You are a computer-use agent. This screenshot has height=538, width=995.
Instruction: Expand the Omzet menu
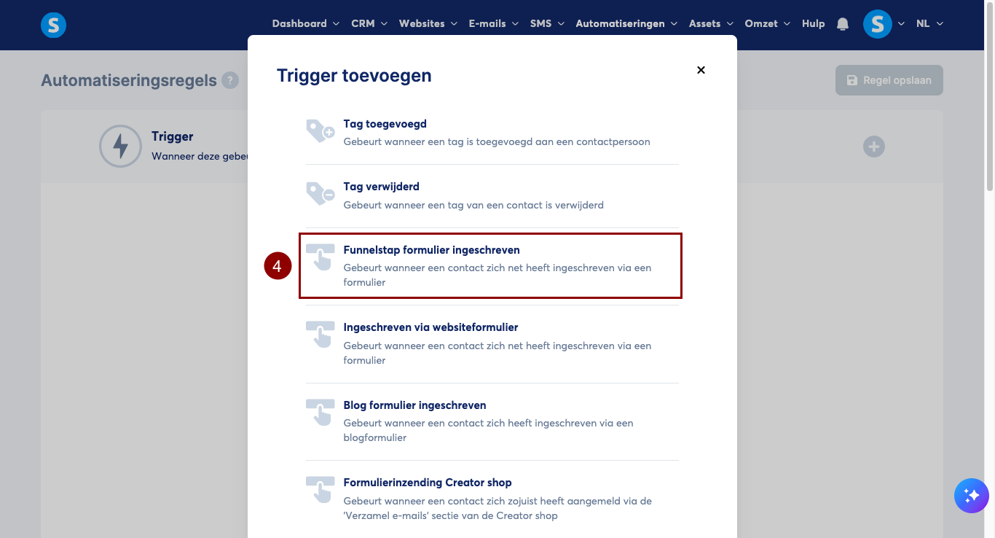pyautogui.click(x=768, y=23)
